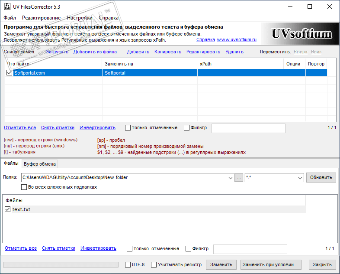Open the Редактирование menu
Image resolution: width=340 pixels, height=274 pixels.
click(41, 18)
